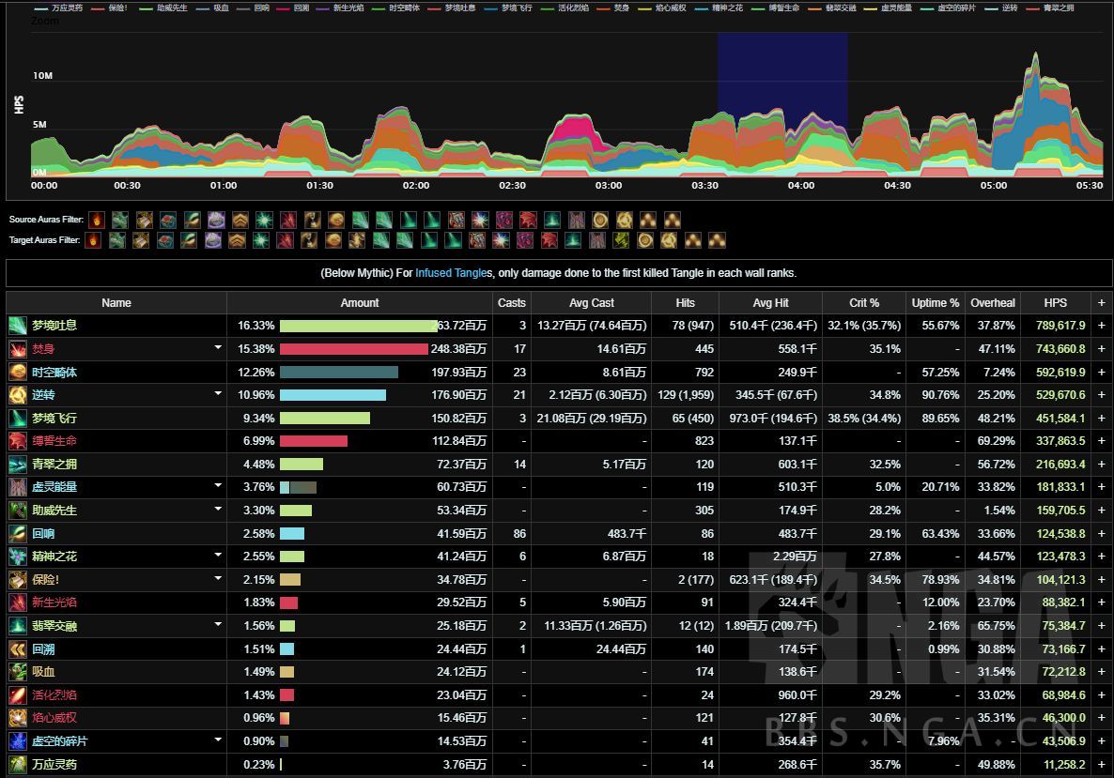The width and height of the screenshot is (1114, 778).
Task: Click the blue highlighted region in chart
Action: tap(782, 84)
